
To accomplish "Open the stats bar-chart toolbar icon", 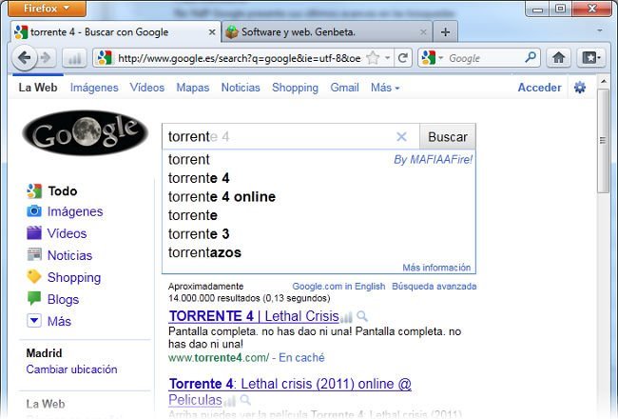I will tap(75, 58).
